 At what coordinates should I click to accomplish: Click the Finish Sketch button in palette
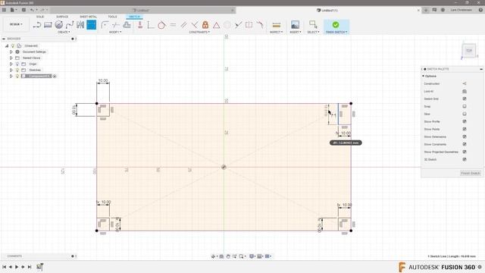[x=471, y=173]
